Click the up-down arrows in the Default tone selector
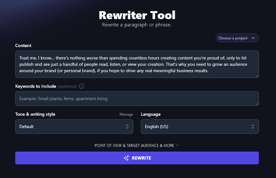Image resolution: width=276 pixels, height=178 pixels. (127, 127)
